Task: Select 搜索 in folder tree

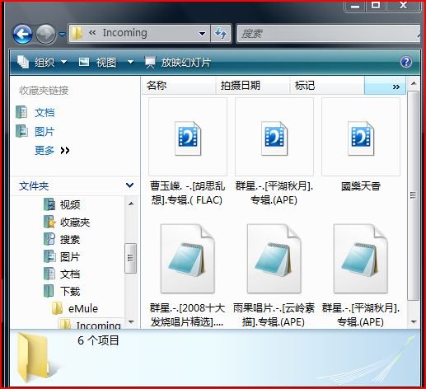Action: 70,240
